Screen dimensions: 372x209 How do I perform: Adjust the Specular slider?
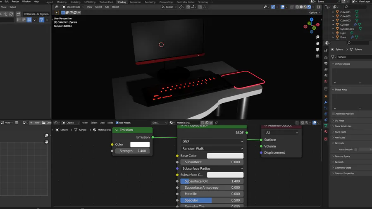(212, 200)
